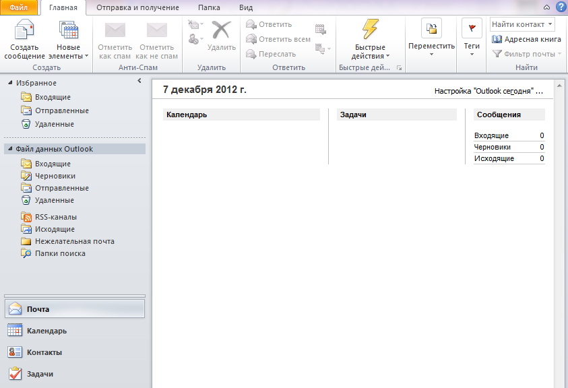Open Черновики link in Сообщения
Screen dimensions: 568x388
coord(493,147)
